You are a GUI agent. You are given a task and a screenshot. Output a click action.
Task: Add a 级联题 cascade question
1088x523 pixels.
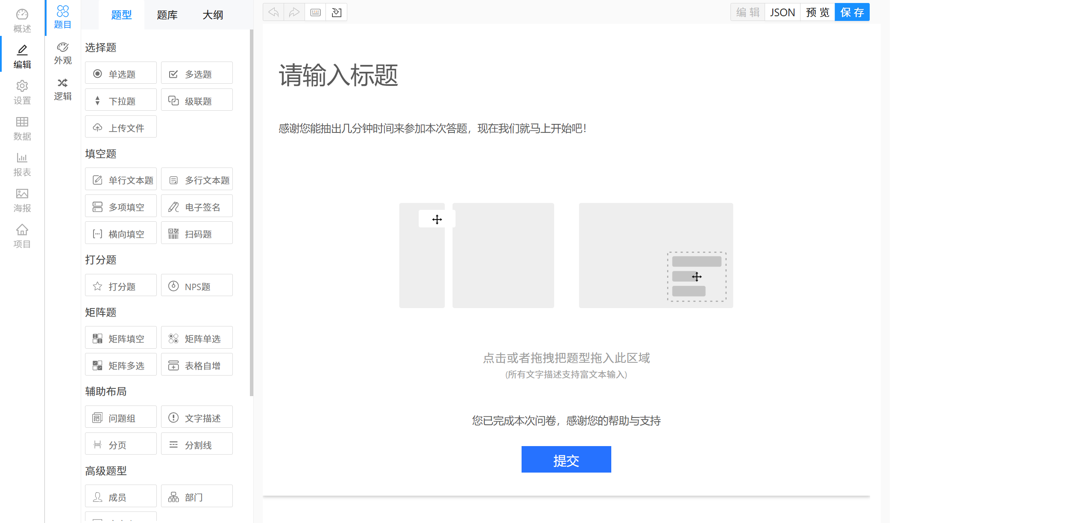tap(197, 100)
